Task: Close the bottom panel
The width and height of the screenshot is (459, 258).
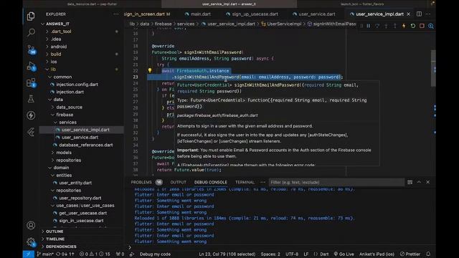Action: tap(428, 182)
